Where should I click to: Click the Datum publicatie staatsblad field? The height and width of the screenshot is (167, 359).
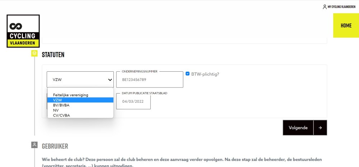tap(133, 101)
